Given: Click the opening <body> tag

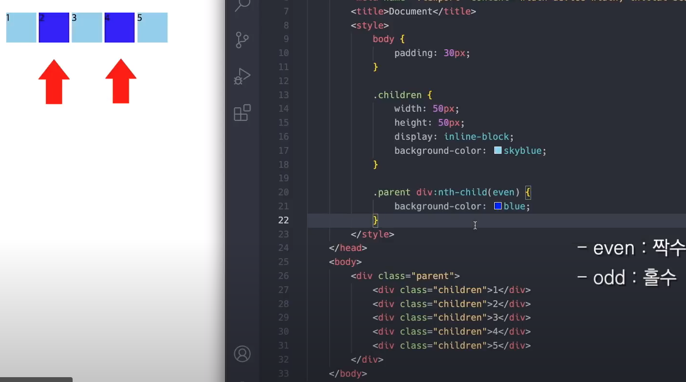Looking at the screenshot, I should (x=345, y=262).
